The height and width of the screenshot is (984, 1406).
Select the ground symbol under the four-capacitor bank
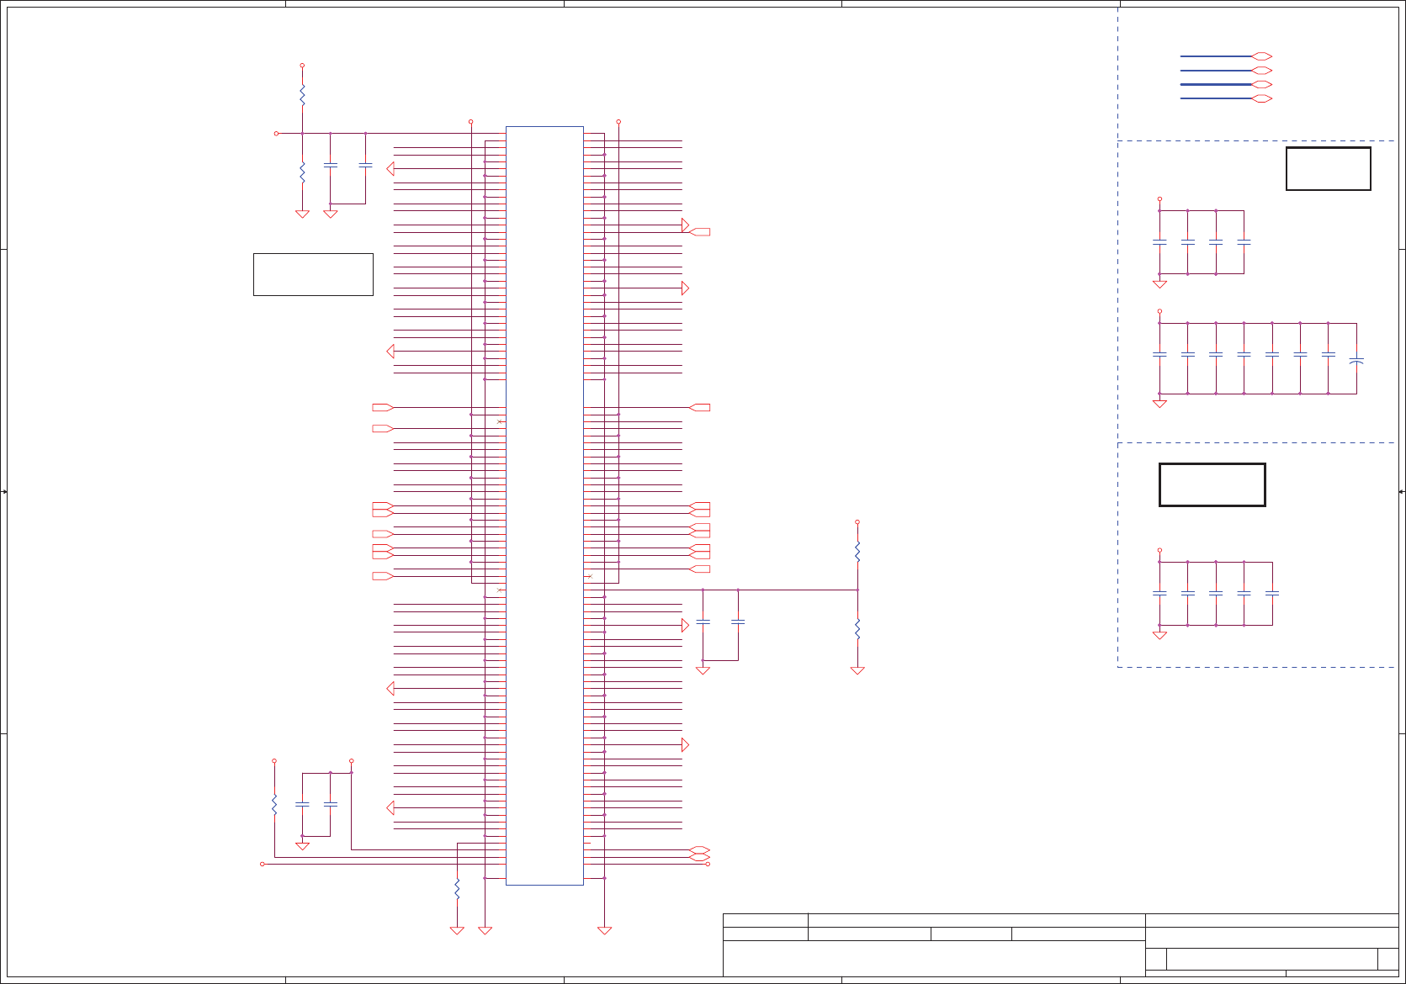[x=1159, y=284]
